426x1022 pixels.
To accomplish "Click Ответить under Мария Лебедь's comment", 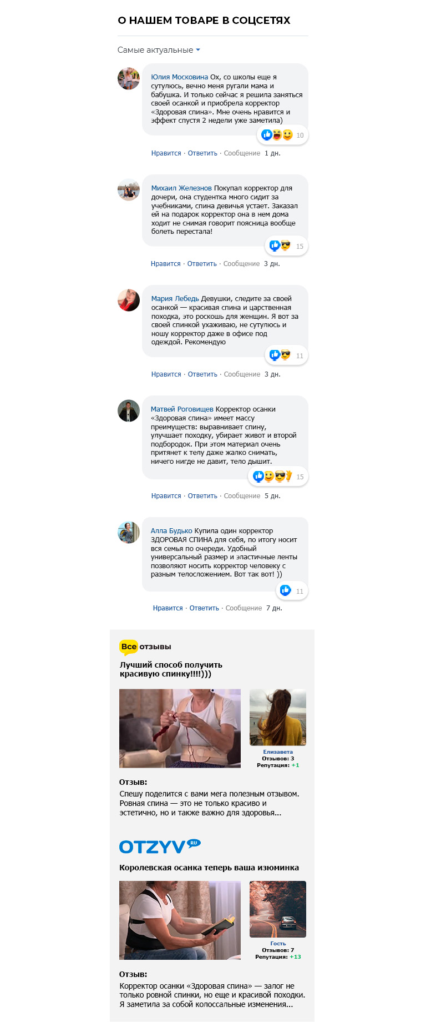I will pos(202,374).
